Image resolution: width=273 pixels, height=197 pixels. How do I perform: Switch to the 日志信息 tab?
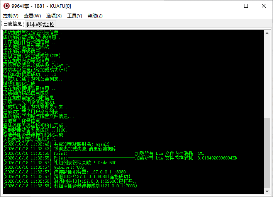tap(13, 24)
